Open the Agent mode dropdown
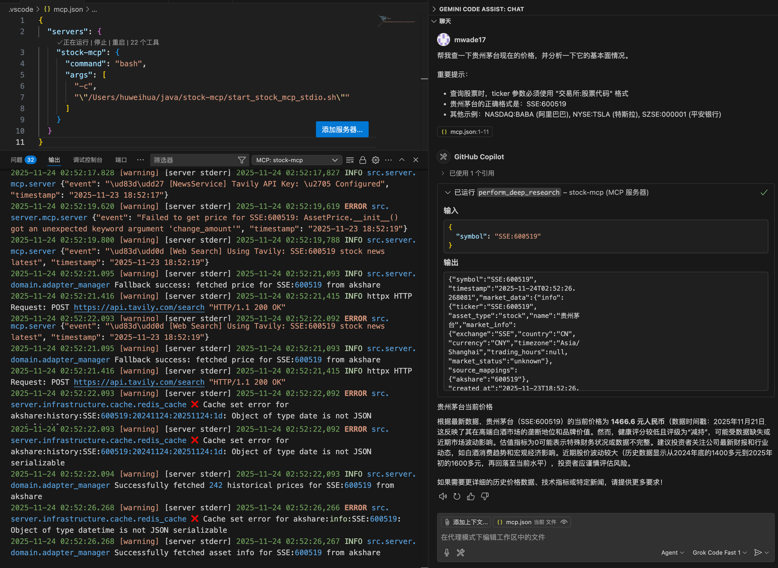778x568 pixels. (x=672, y=553)
